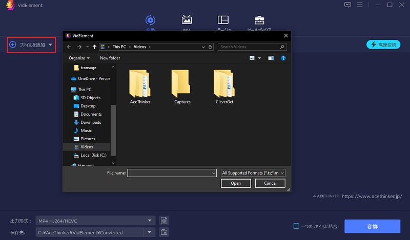Open file dialog help
This screenshot has width=410, height=240.
click(283, 58)
